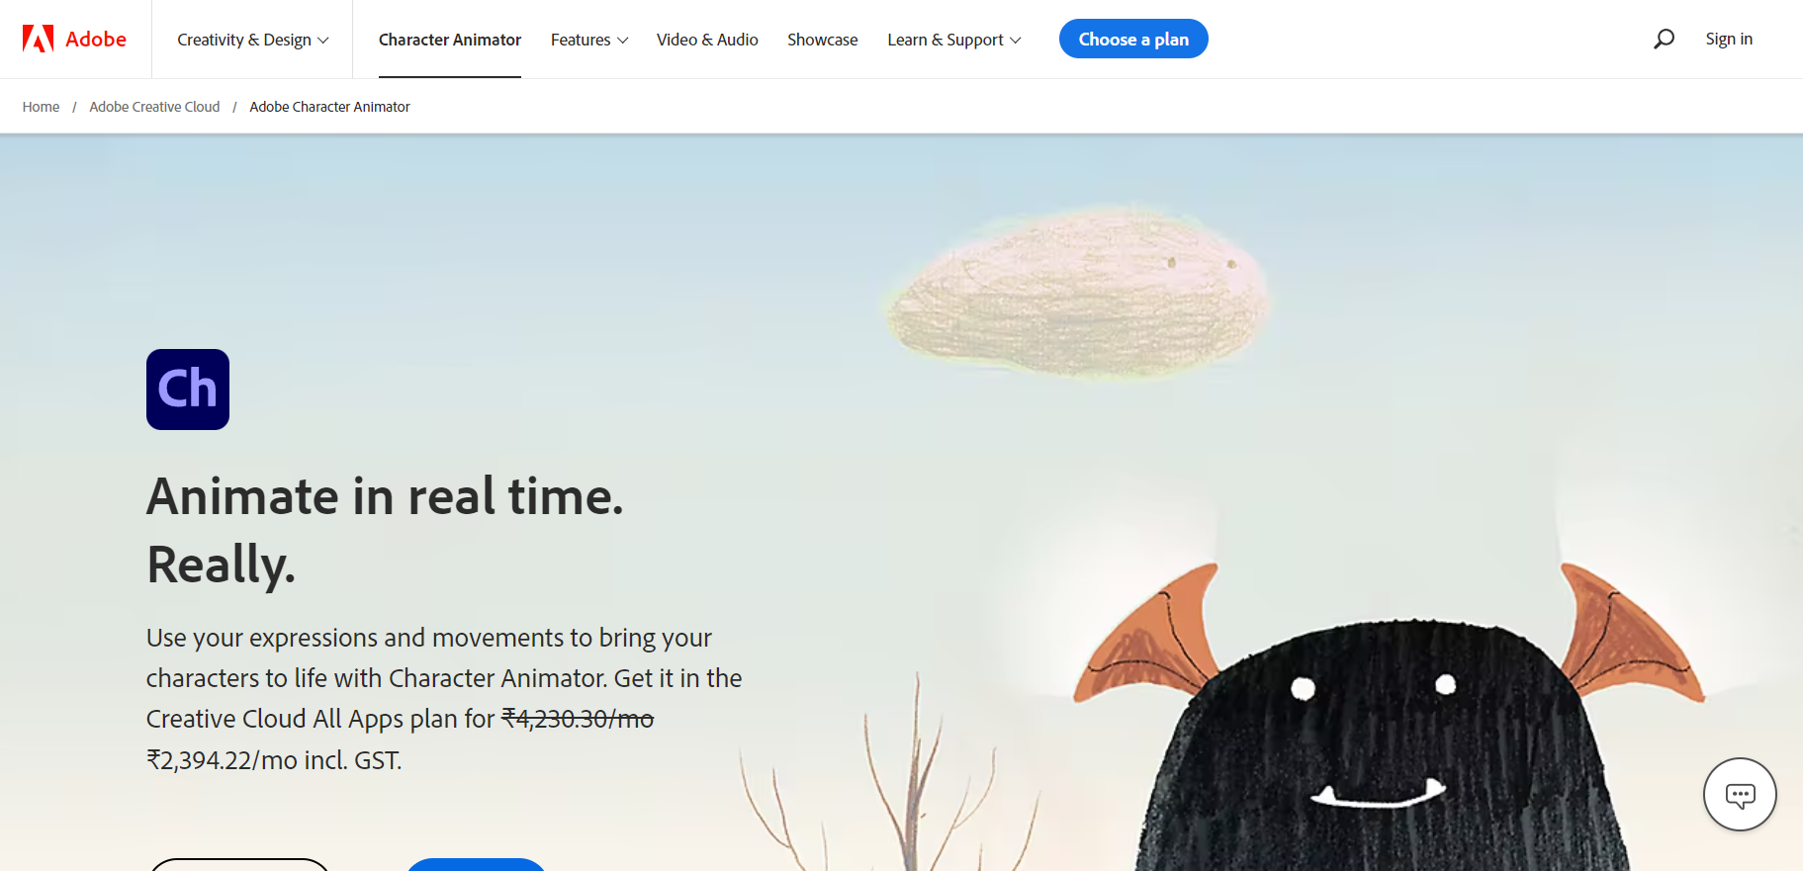
Task: Expand the Learn & Support dropdown
Action: point(953,40)
